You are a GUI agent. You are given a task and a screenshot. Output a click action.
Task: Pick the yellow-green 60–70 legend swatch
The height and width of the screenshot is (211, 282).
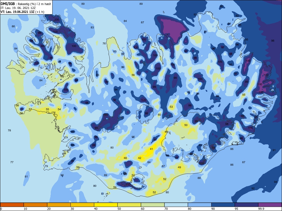click(153, 205)
